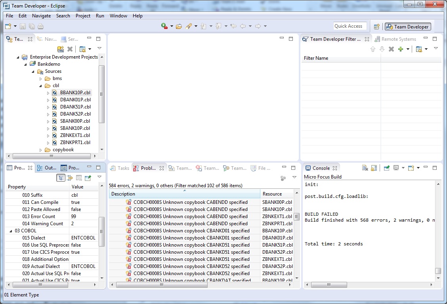
Task: Click the Clear Console icon
Action: click(x=365, y=168)
